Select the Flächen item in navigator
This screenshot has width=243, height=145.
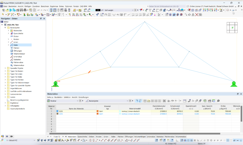pyautogui.click(x=16, y=48)
